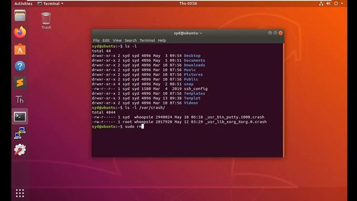This screenshot has height=201, width=357.
Task: Open the Search menu in the terminal
Action: [x=131, y=40]
